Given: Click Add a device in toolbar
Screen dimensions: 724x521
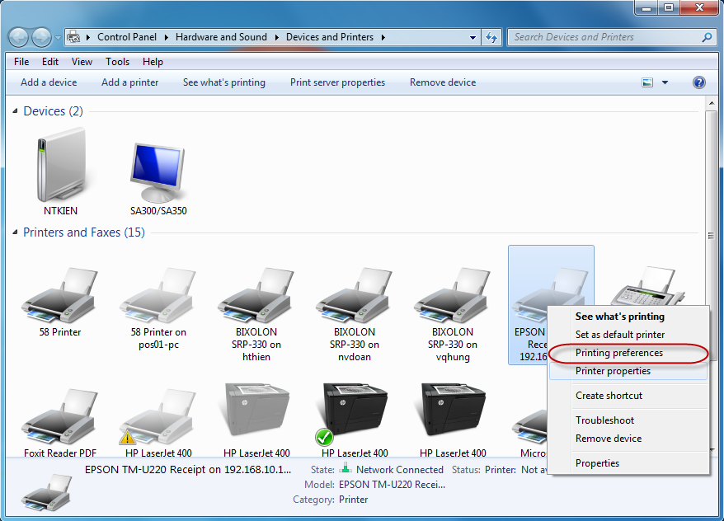Looking at the screenshot, I should point(49,82).
